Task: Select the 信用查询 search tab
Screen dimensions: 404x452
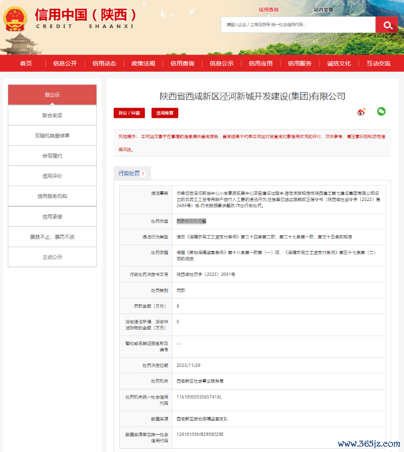Action: tap(269, 10)
